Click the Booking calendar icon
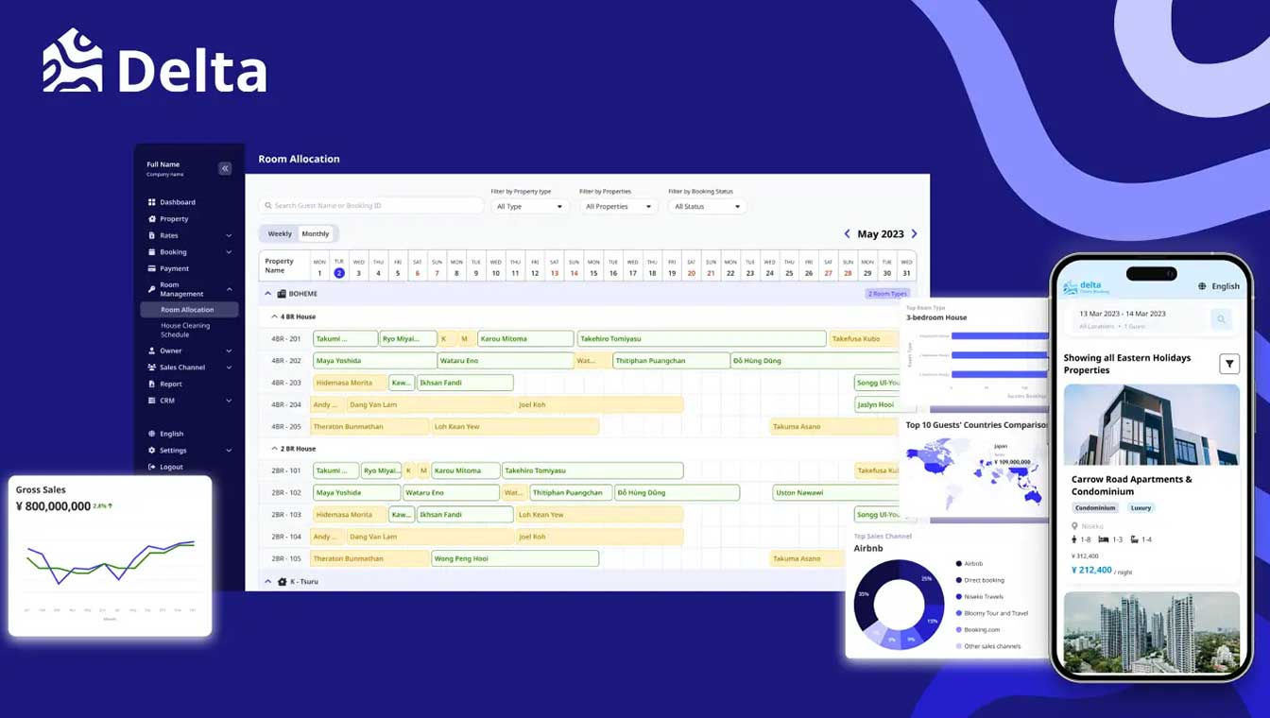 tap(151, 252)
